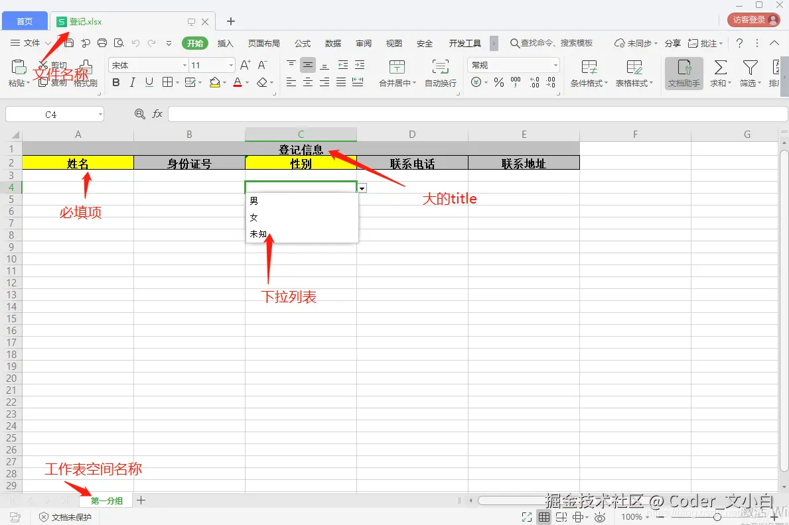Click the Paste icon

click(18, 68)
